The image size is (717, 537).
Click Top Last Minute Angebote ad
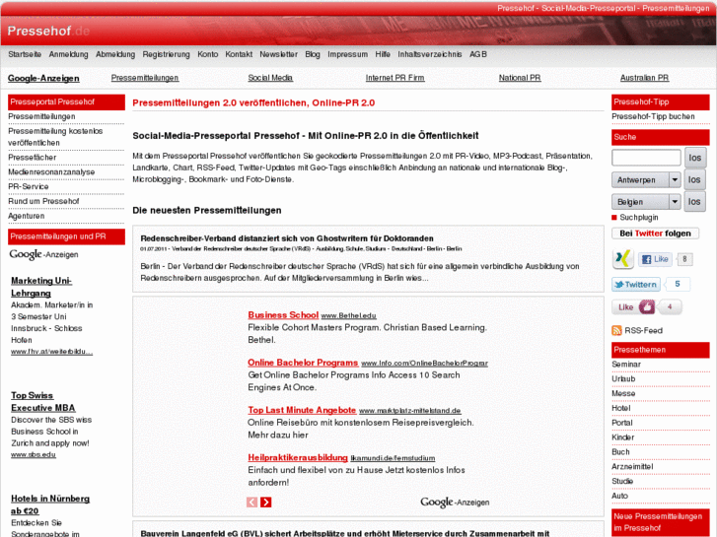pyautogui.click(x=302, y=410)
